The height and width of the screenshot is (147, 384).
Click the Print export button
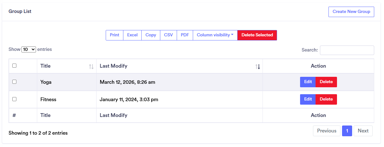coord(114,35)
